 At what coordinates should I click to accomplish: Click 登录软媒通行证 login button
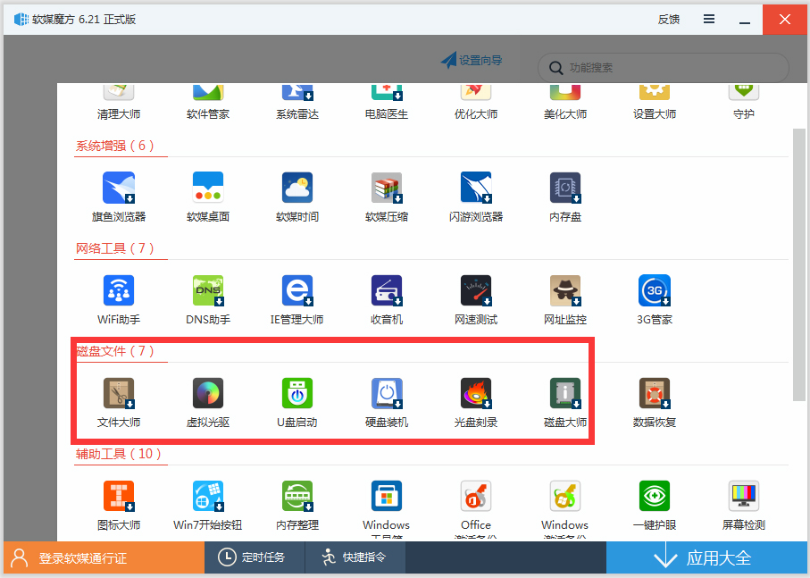point(104,557)
